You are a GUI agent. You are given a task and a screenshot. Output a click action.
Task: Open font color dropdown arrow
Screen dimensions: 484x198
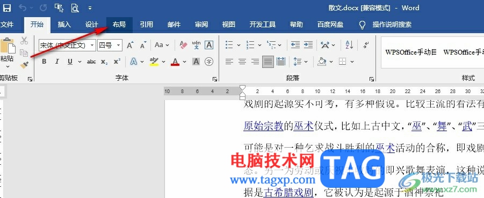pos(185,62)
